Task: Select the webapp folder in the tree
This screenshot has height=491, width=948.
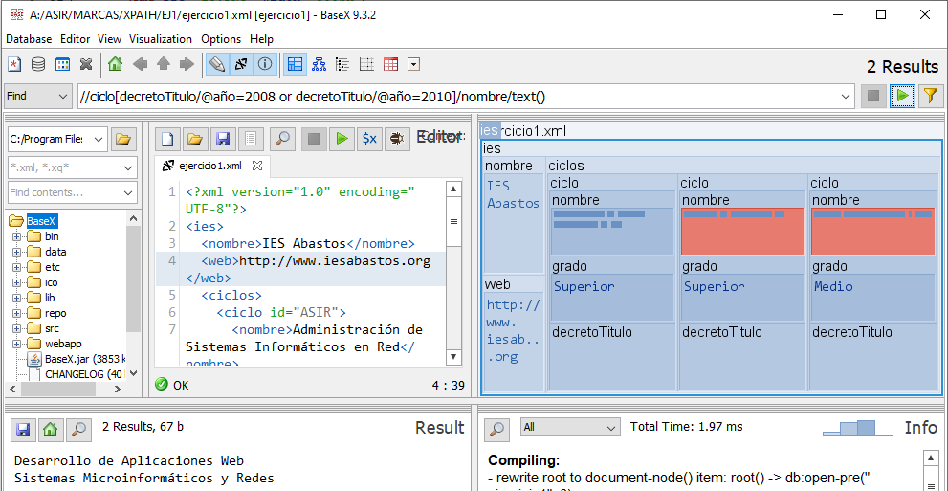Action: coord(63,344)
